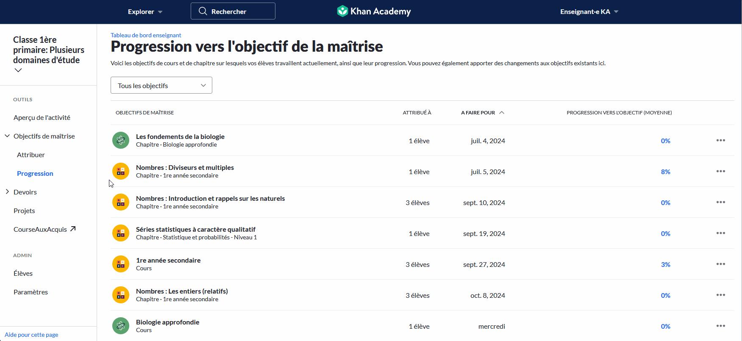Click the math icon for Diviseurs et multiples
Image resolution: width=742 pixels, height=341 pixels.
121,171
